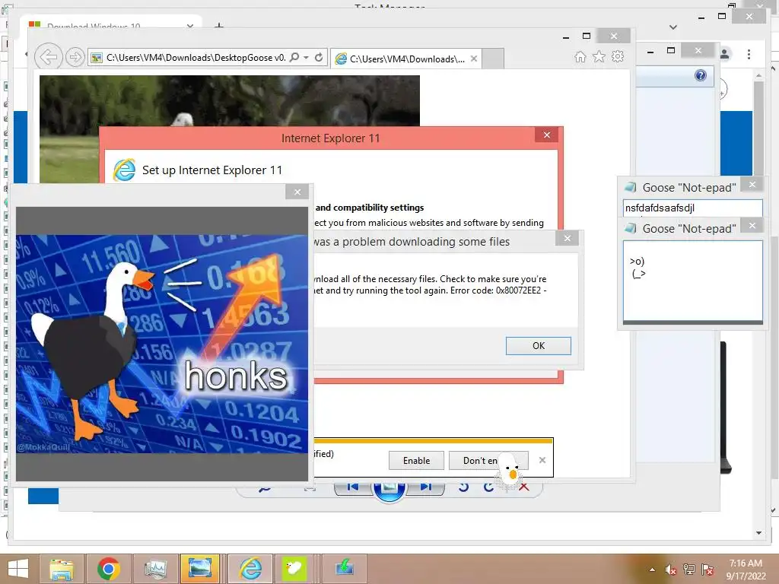Switch to Task Manager on the taskbar

click(x=155, y=569)
